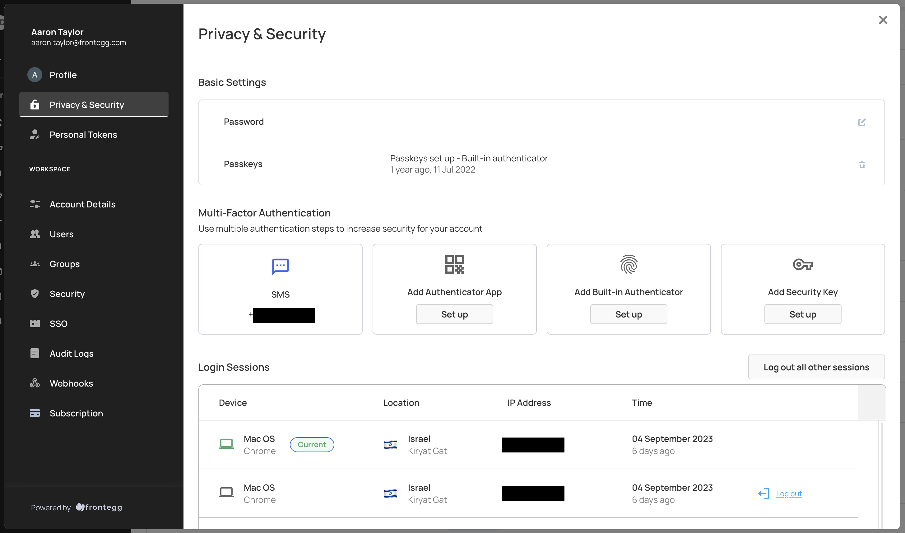Click the login sessions table scrollbar
The image size is (905, 533).
click(882, 474)
